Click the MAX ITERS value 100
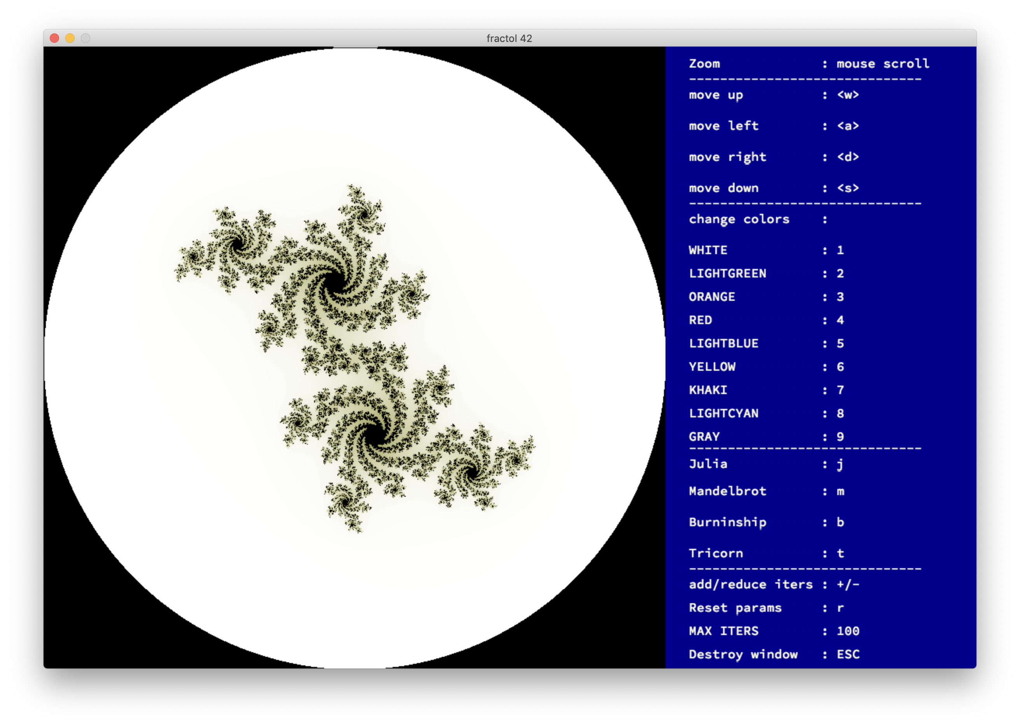 pos(848,631)
